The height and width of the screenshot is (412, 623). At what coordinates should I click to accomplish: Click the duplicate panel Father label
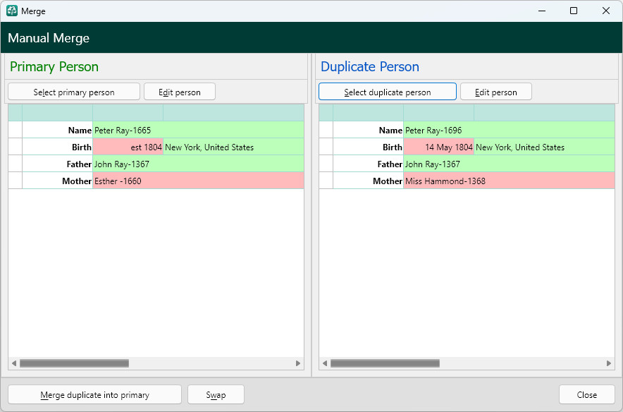pos(390,164)
